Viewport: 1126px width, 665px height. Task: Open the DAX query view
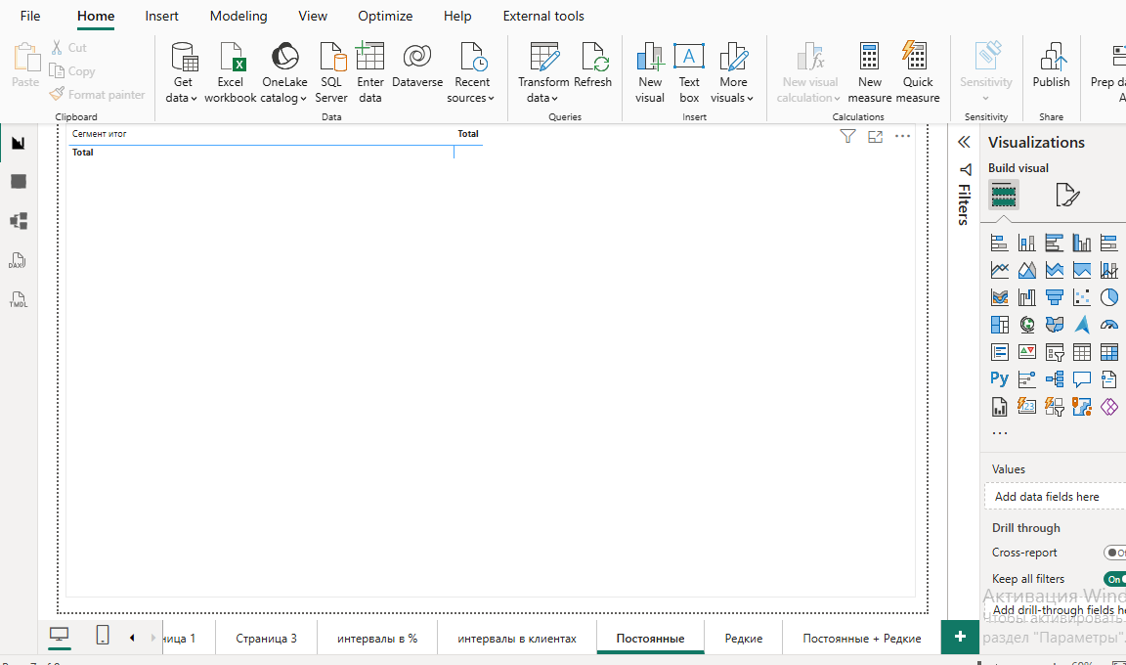pyautogui.click(x=18, y=261)
